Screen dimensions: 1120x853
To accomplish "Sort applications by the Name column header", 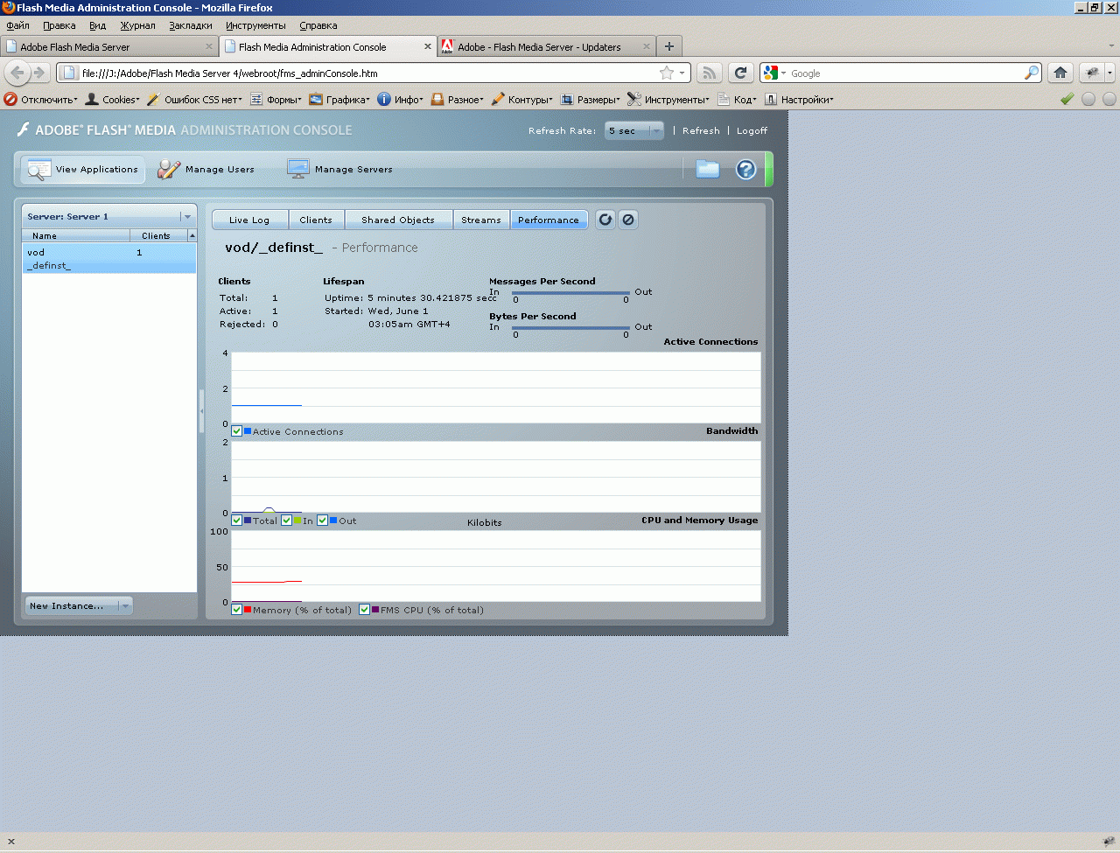I will click(x=76, y=235).
